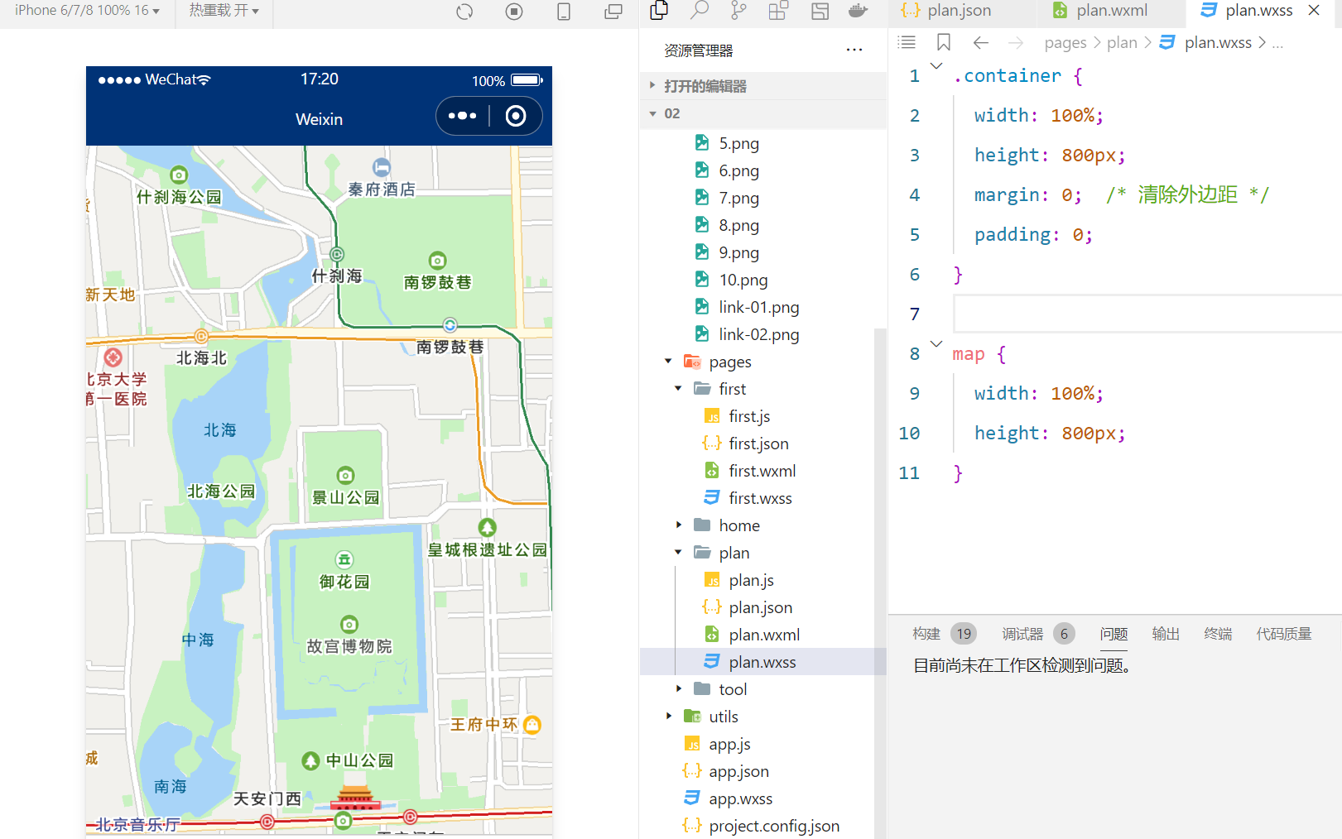Open the source control branch icon
The width and height of the screenshot is (1342, 839).
pyautogui.click(x=738, y=11)
